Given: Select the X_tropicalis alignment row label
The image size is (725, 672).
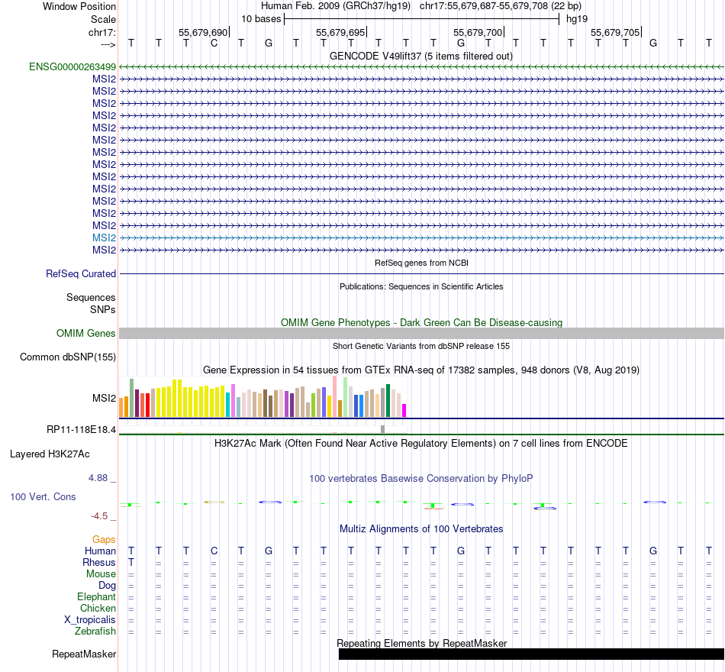Looking at the screenshot, I should [x=90, y=620].
